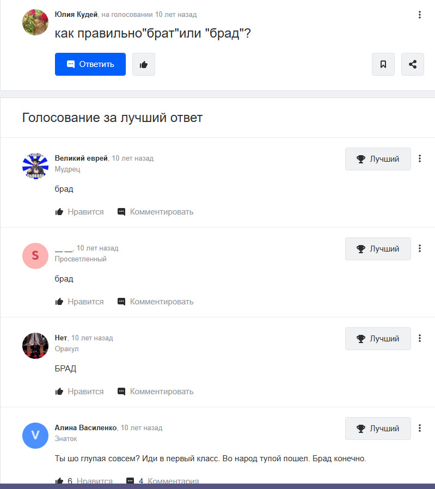Comment on Великий еврей's answer
The image size is (435, 489).
click(x=155, y=212)
